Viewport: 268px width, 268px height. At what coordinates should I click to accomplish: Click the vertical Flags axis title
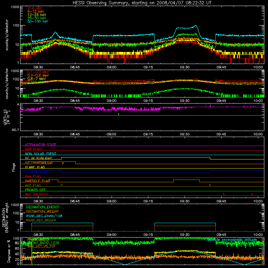(14, 167)
